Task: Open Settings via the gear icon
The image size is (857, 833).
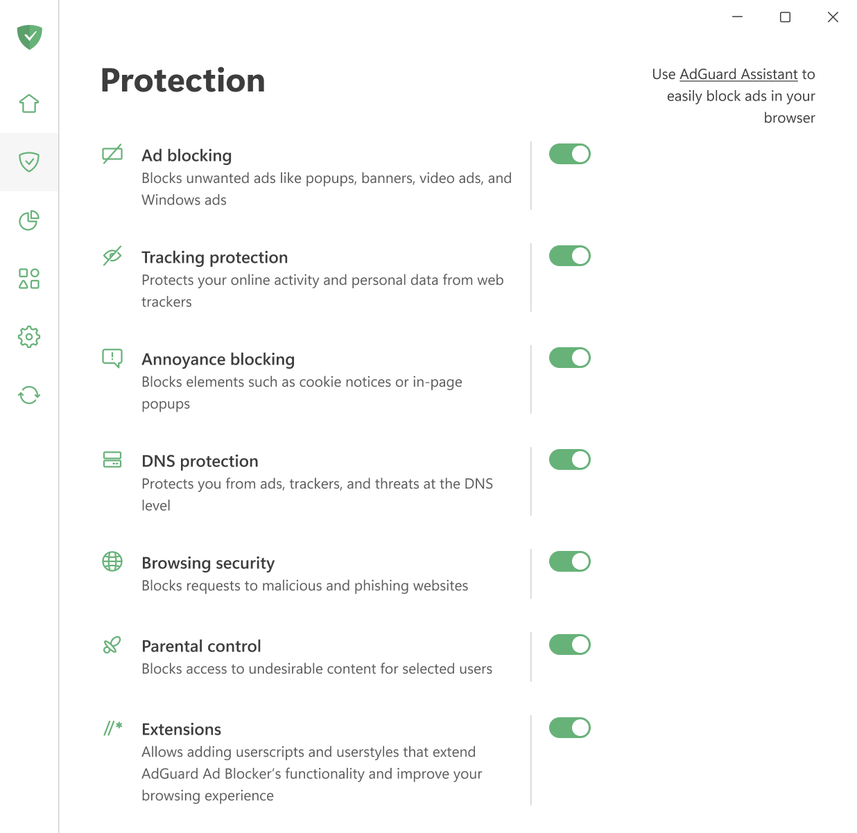Action: (28, 337)
